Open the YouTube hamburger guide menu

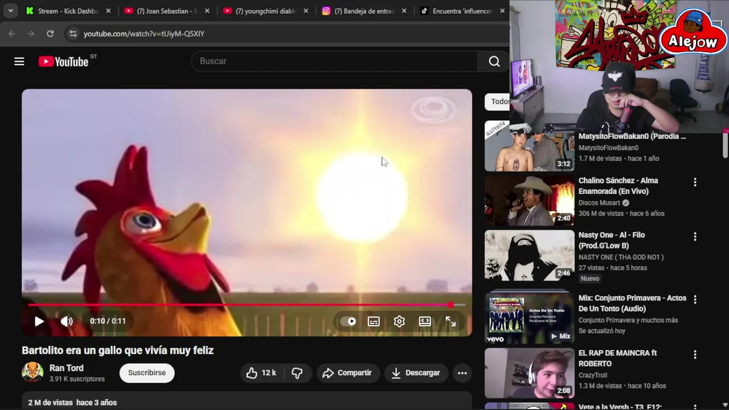pyautogui.click(x=19, y=61)
